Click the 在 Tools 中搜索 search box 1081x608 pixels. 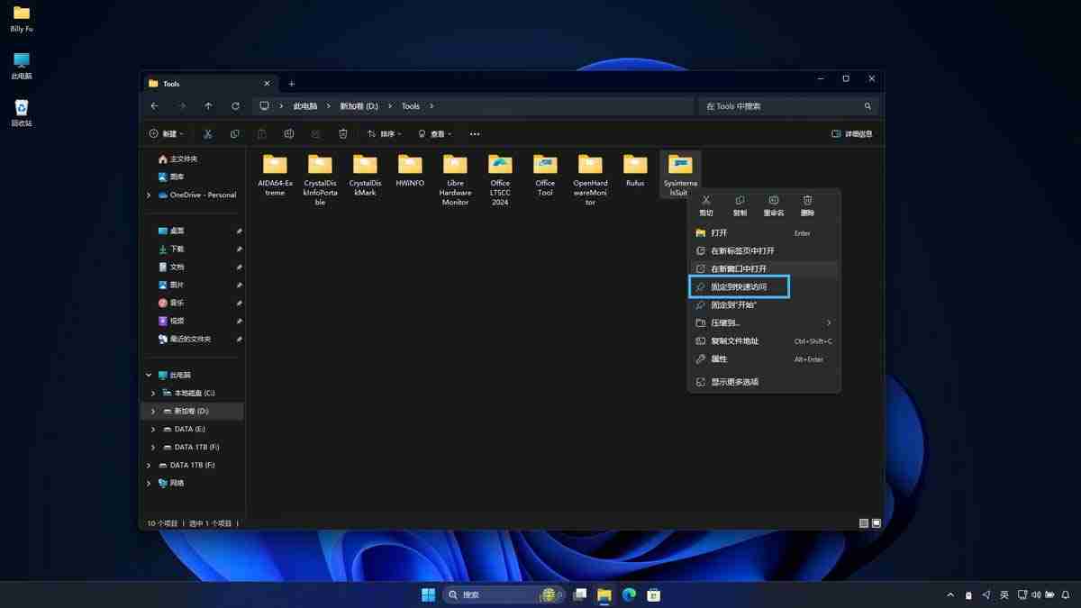780,106
